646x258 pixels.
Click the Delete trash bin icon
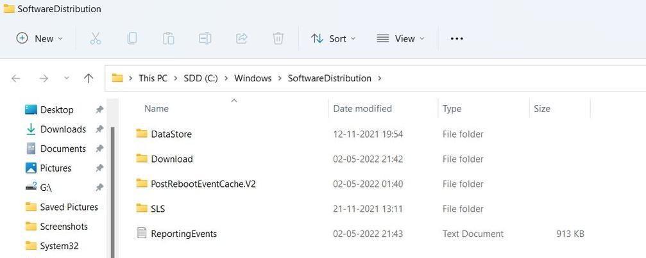click(x=278, y=38)
